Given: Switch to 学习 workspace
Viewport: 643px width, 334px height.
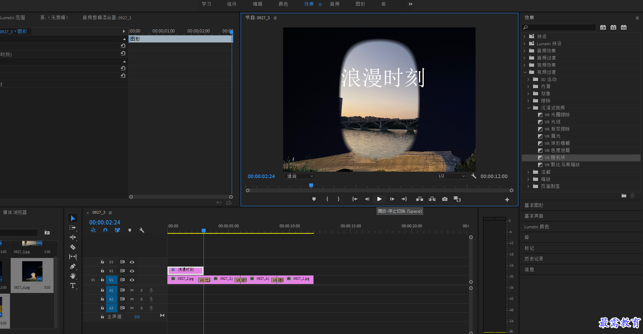Looking at the screenshot, I should point(206,4).
